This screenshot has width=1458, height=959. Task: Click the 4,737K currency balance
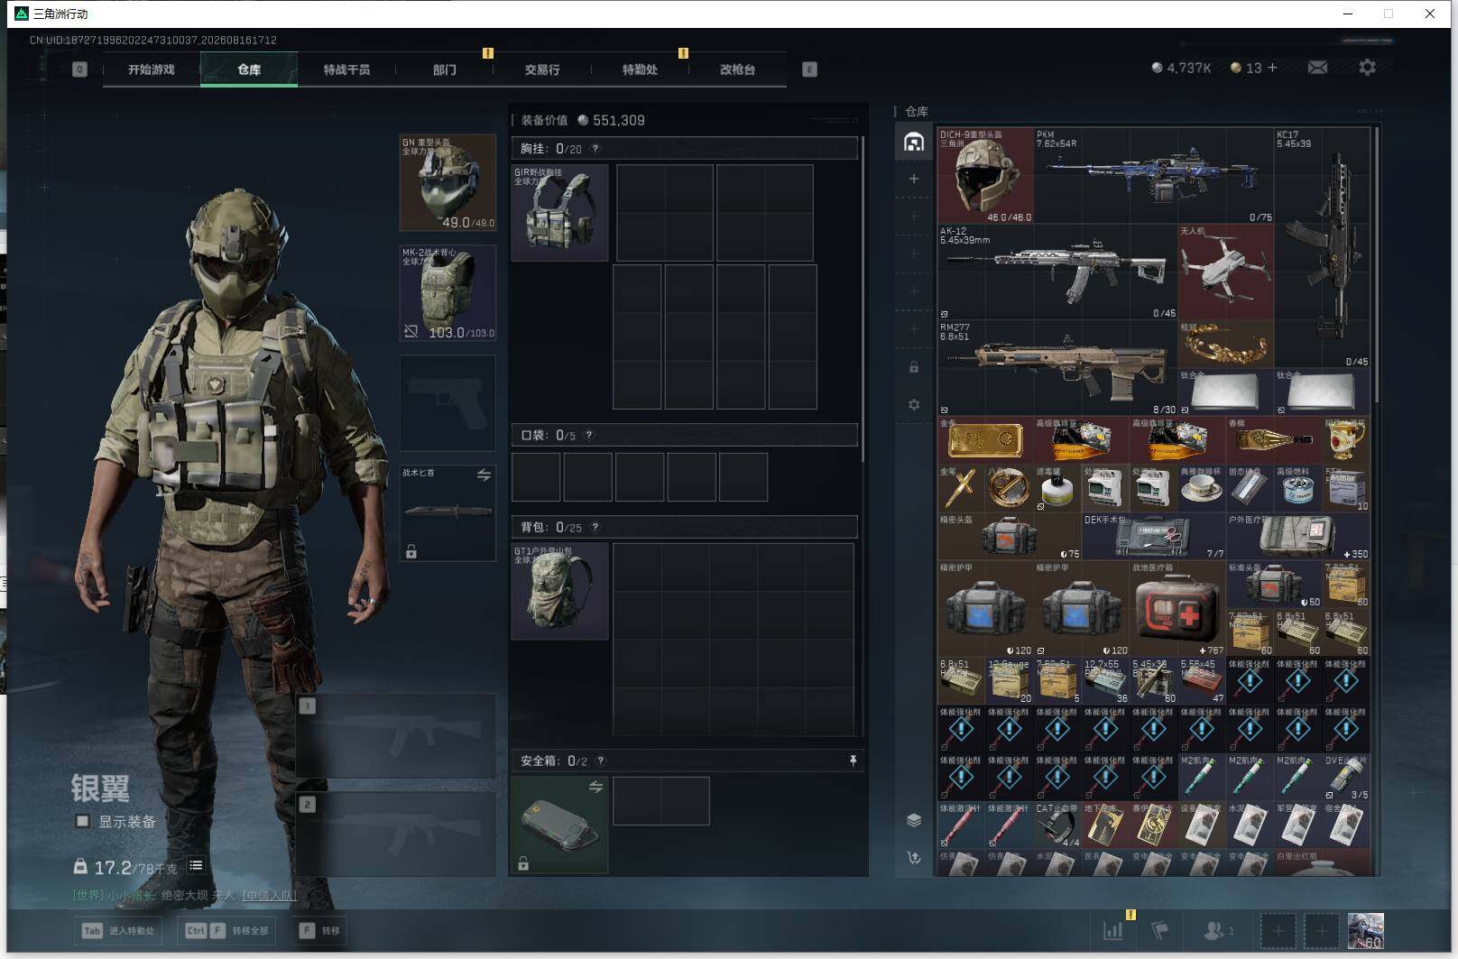1181,68
